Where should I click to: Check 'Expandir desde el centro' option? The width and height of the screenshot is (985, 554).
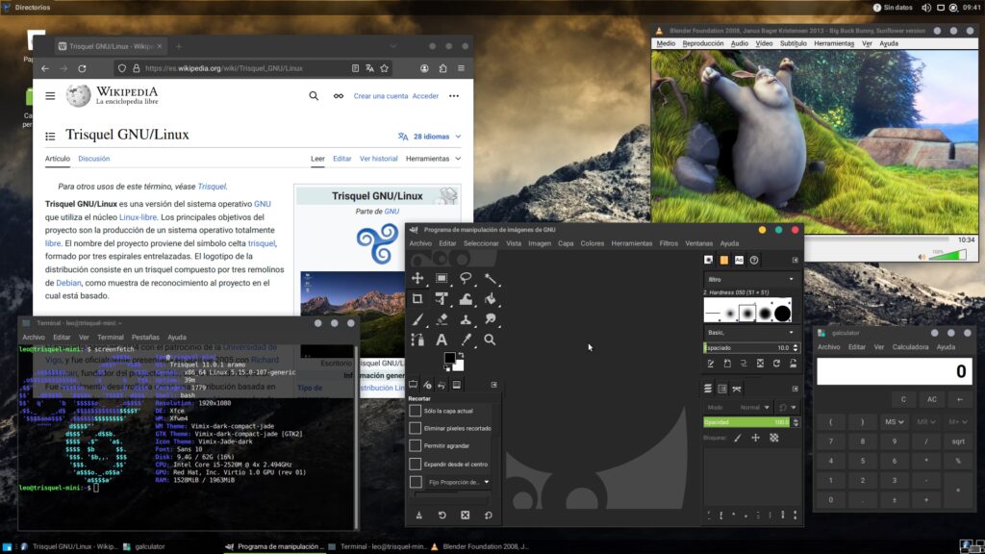click(x=416, y=464)
